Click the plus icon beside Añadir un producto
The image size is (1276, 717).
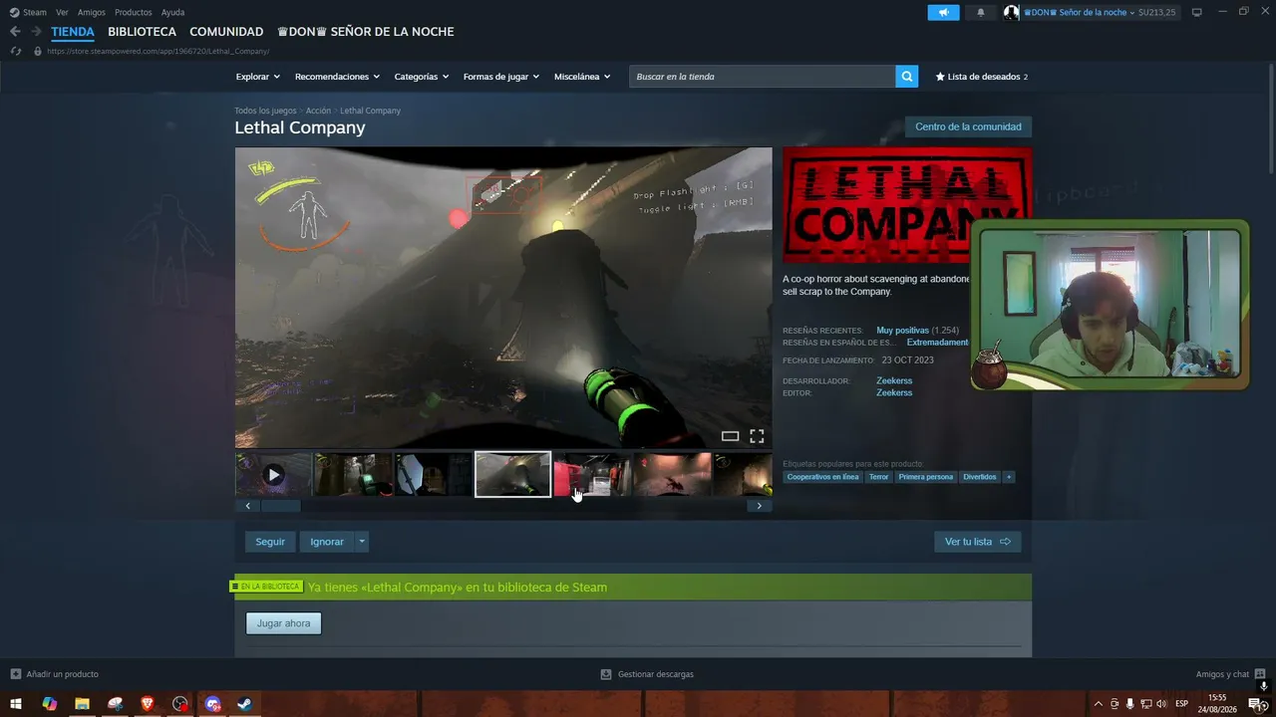[x=15, y=674]
